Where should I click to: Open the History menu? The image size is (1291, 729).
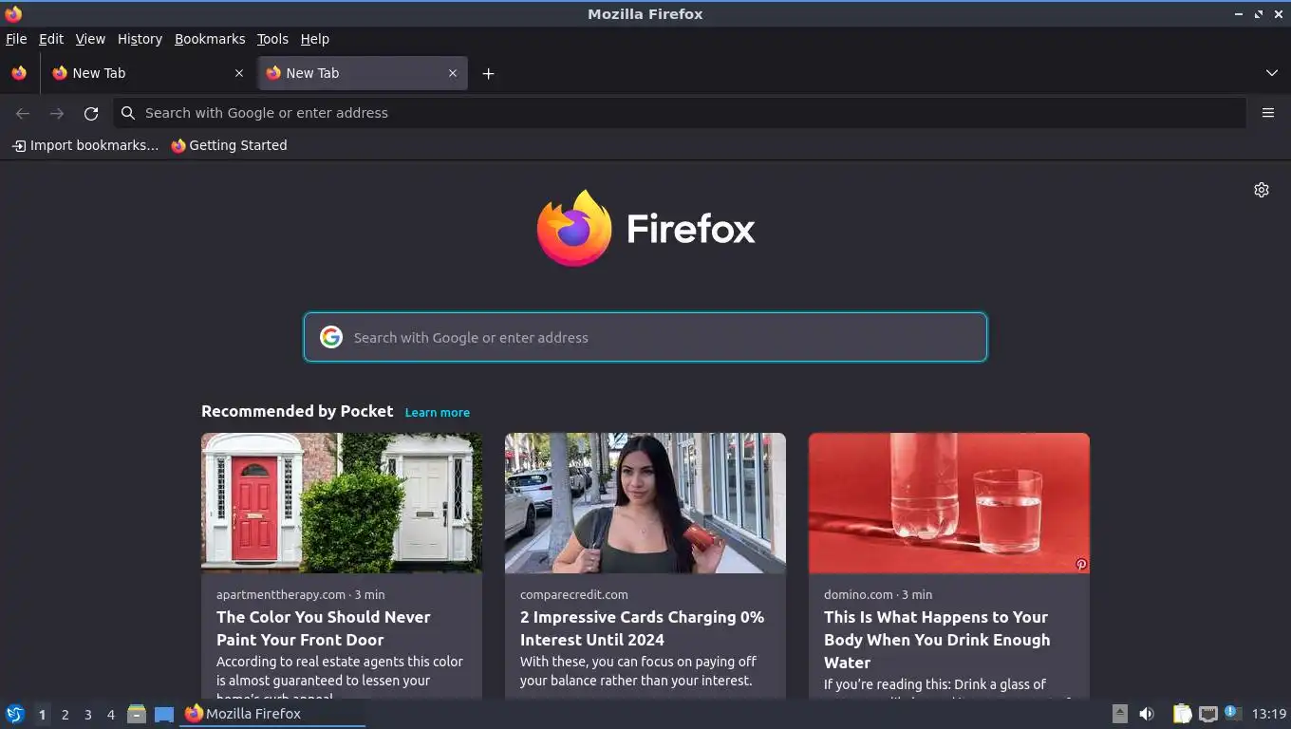click(140, 39)
